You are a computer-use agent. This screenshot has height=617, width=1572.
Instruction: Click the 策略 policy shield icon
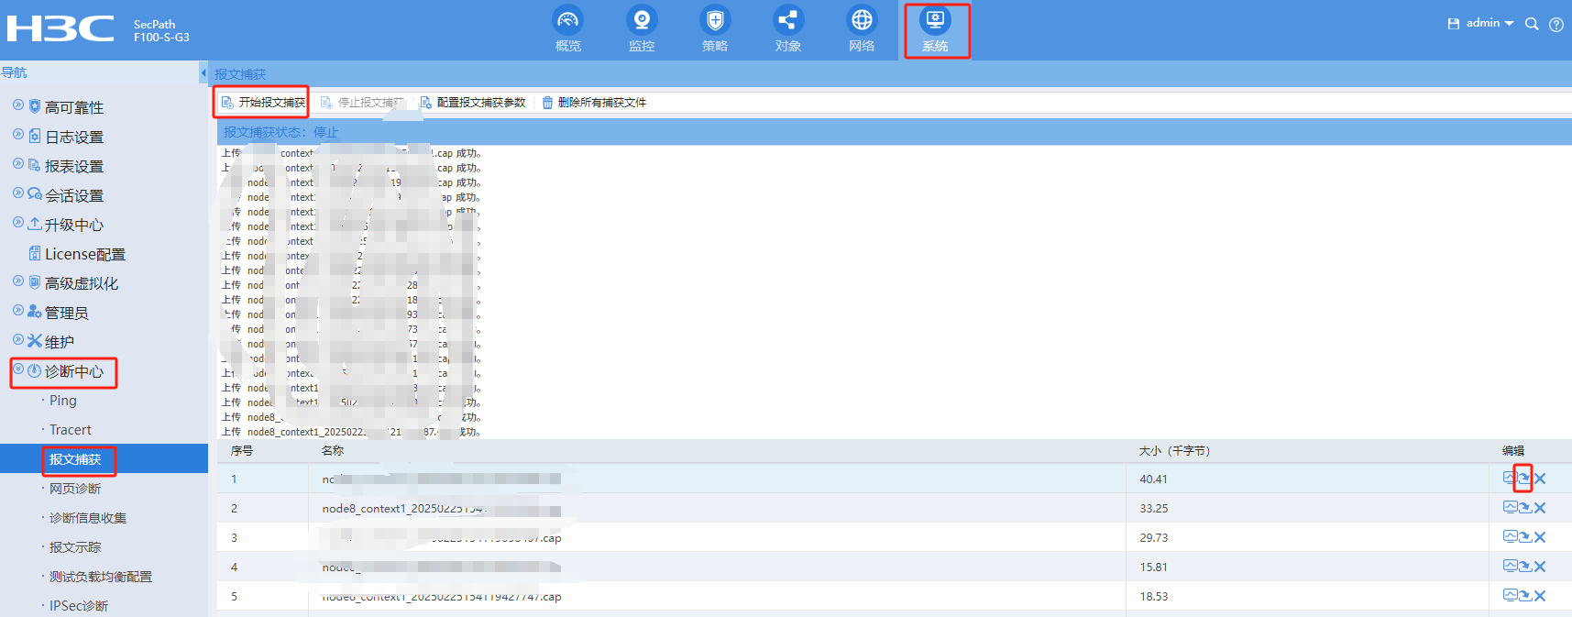point(715,21)
